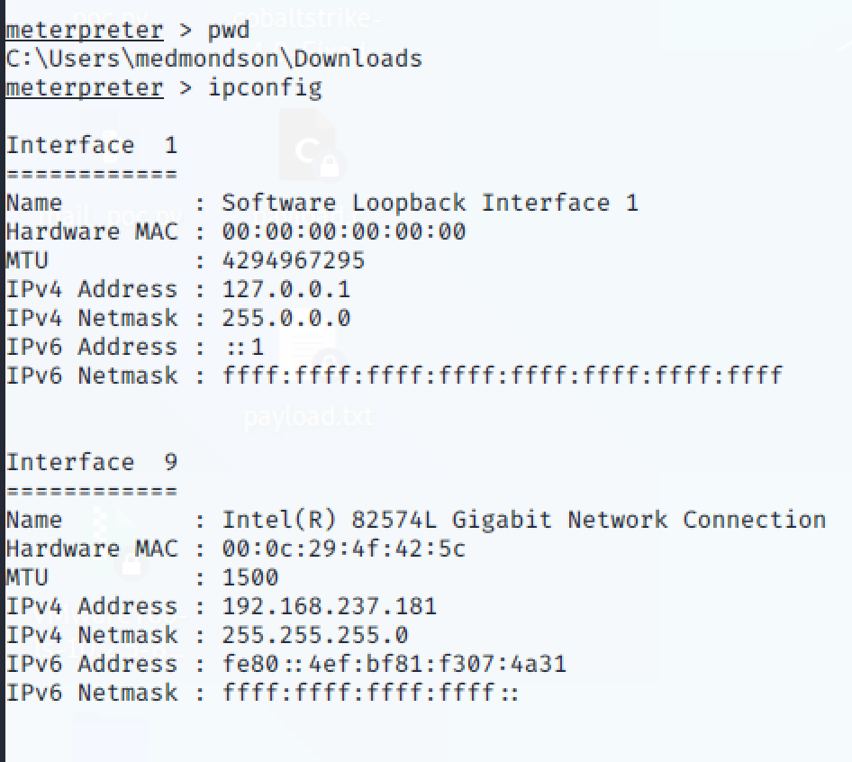Click the Software Loopback Interface 1 name
Viewport: 852px width, 762px height.
pyautogui.click(x=430, y=204)
